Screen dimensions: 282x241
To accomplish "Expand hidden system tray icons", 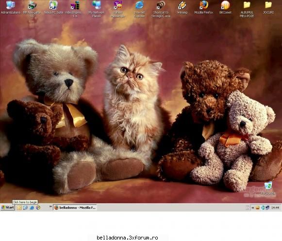I will (253, 208).
